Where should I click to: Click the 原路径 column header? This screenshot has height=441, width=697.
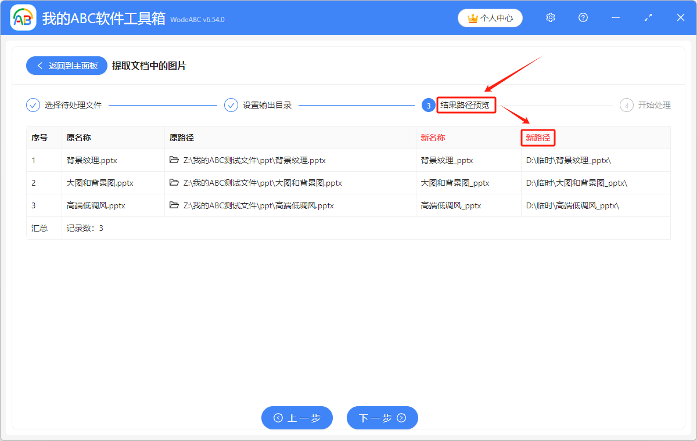tap(182, 138)
